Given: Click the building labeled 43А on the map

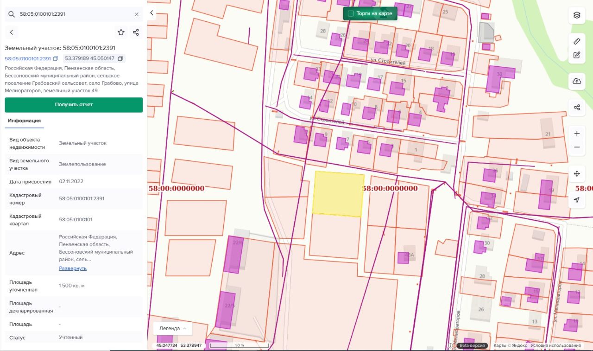Looking at the screenshot, I should 403,257.
